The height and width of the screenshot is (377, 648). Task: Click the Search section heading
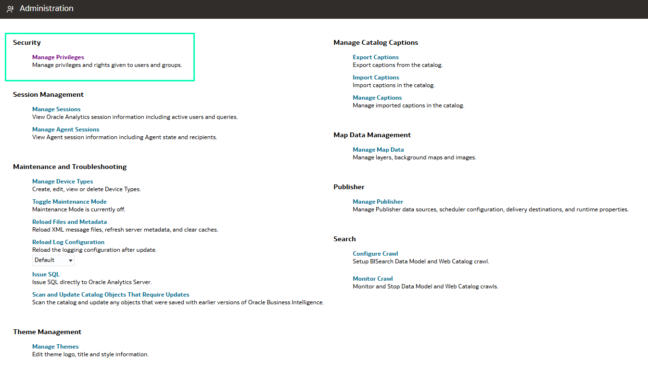[344, 239]
